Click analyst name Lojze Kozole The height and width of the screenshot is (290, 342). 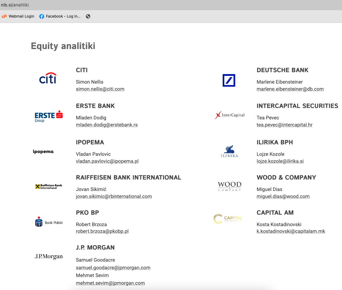pos(270,154)
